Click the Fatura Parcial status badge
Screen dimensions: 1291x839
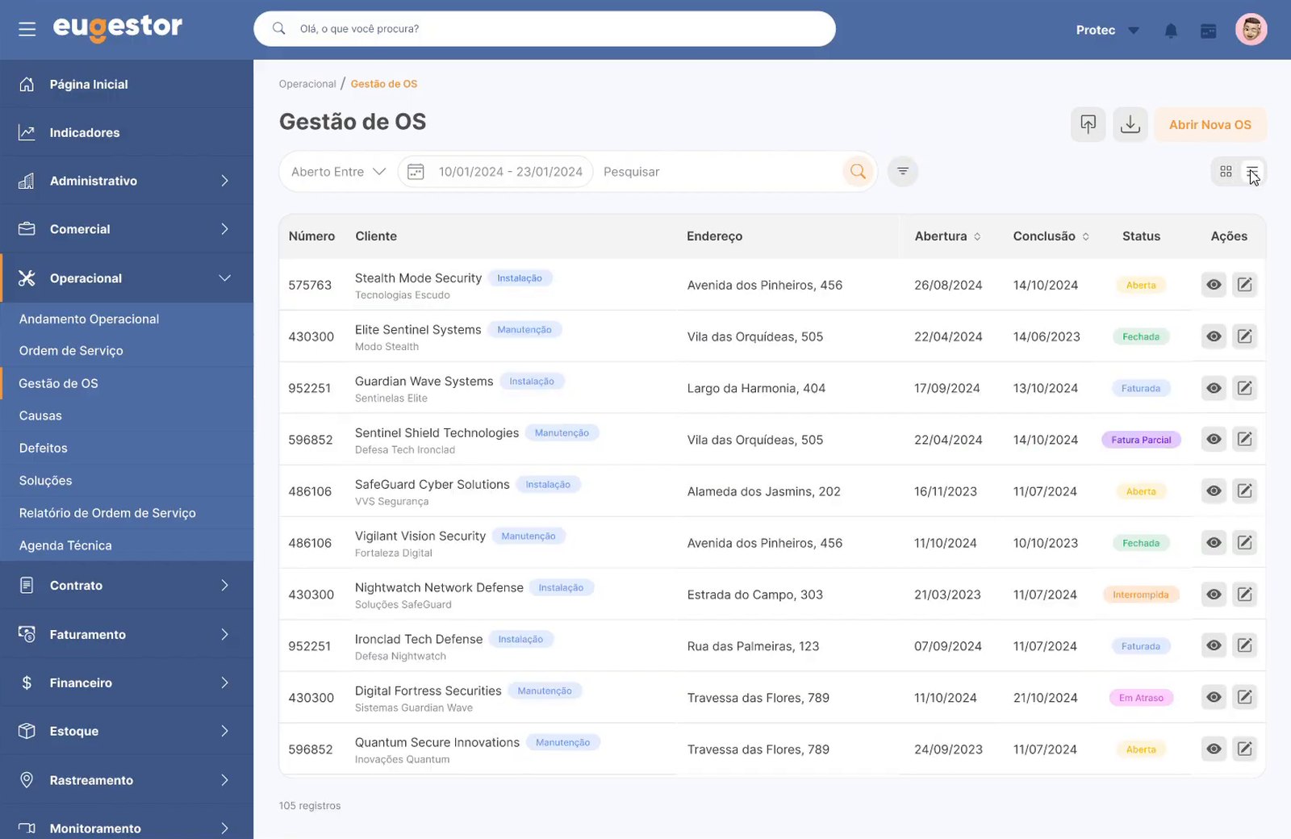(1141, 440)
